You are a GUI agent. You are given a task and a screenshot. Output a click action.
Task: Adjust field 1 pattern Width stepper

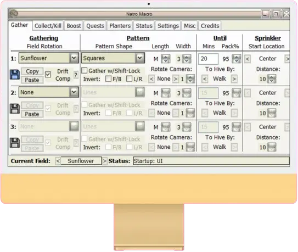point(187,59)
